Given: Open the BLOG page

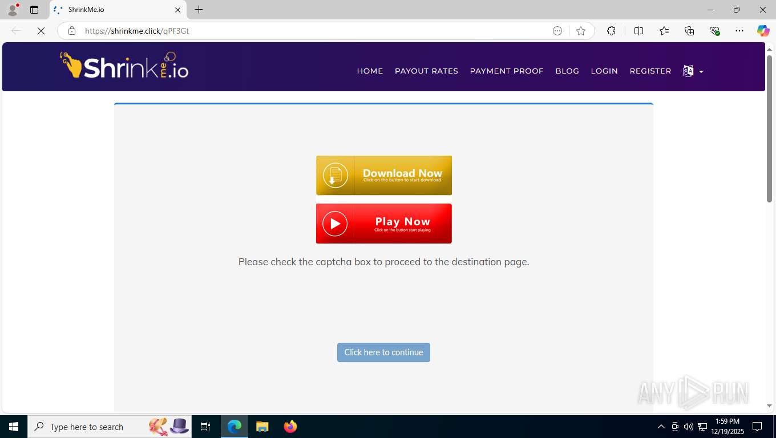Looking at the screenshot, I should coord(567,71).
